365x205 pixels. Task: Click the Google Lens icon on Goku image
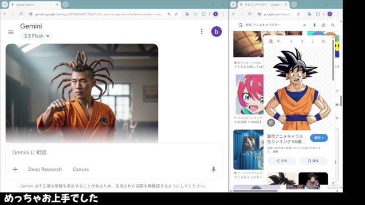pyautogui.click(x=271, y=122)
